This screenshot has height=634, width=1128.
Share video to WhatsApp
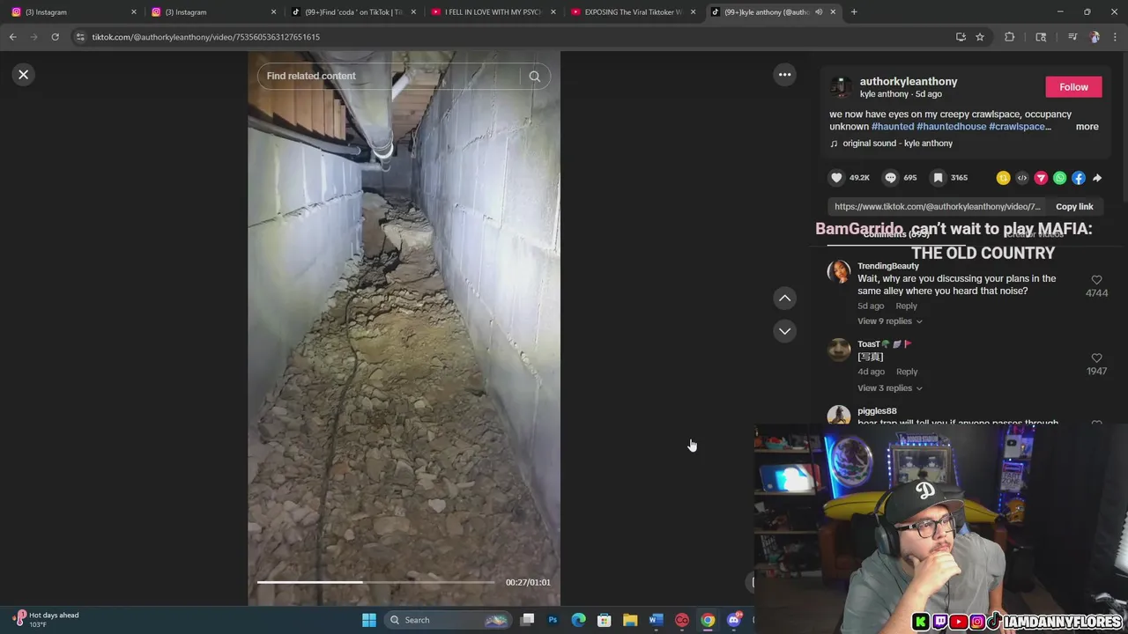coord(1059,178)
